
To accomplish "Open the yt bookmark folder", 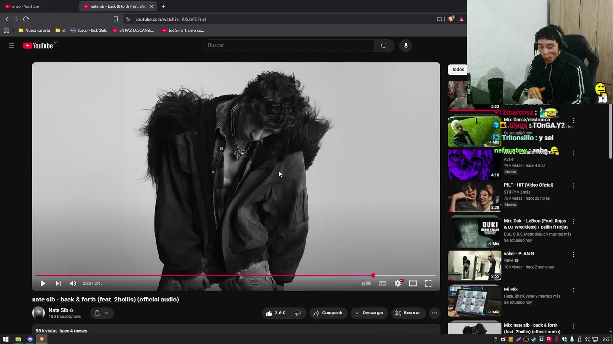I will click(60, 30).
